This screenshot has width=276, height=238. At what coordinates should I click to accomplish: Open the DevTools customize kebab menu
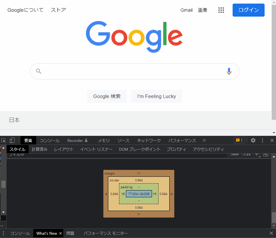point(262,140)
